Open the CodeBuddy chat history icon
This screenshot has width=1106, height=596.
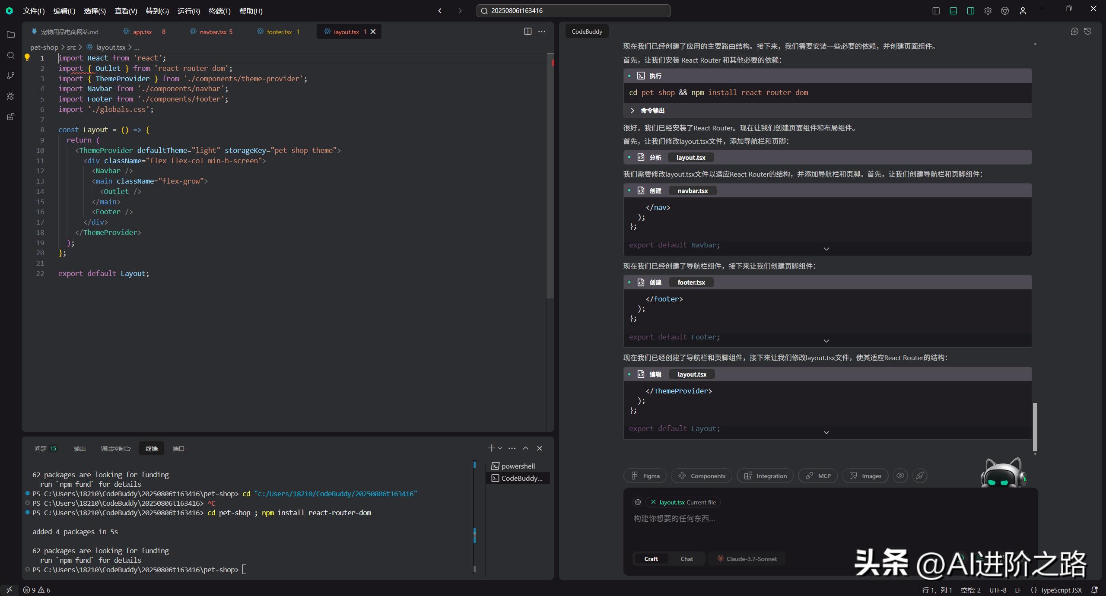point(1088,32)
